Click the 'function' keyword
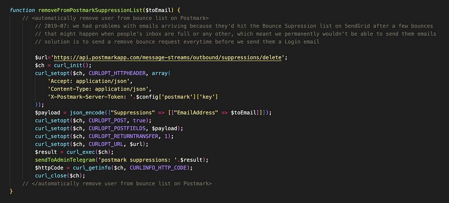 pos(22,10)
